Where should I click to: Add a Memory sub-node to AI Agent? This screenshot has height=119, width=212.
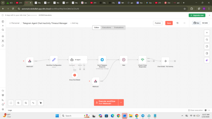[x=80, y=69]
